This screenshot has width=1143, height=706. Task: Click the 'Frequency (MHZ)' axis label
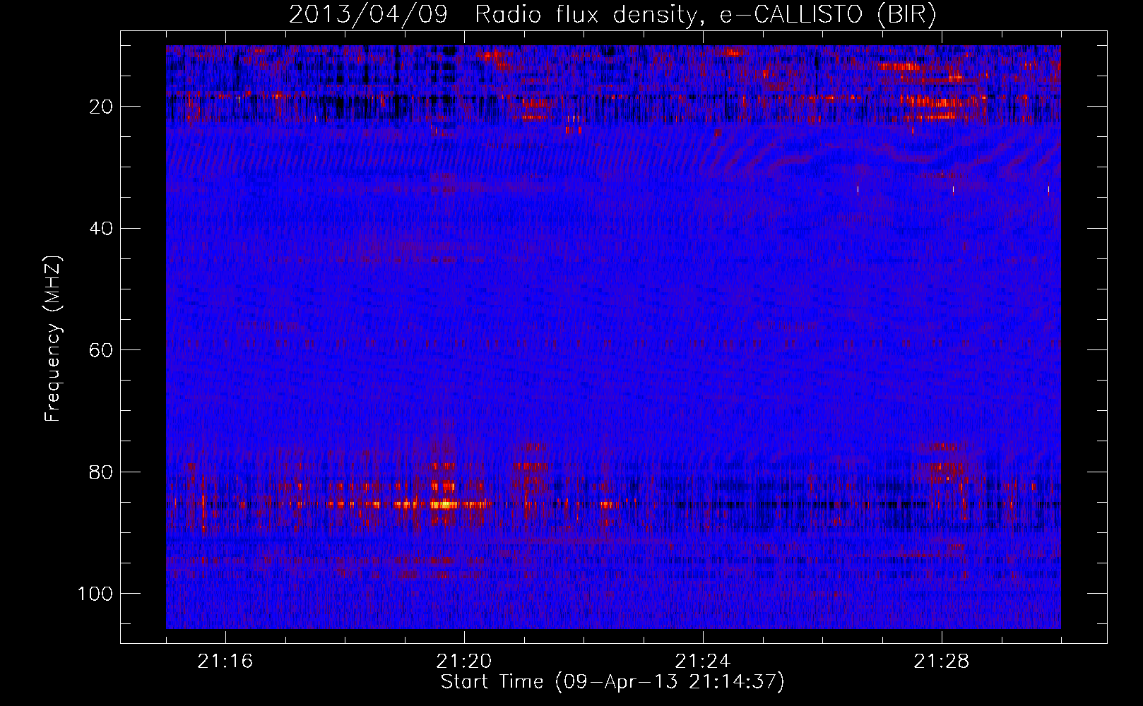click(53, 339)
